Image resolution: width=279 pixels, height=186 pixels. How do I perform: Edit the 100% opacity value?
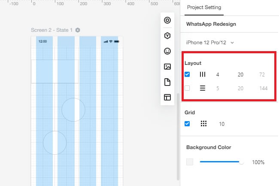258,162
